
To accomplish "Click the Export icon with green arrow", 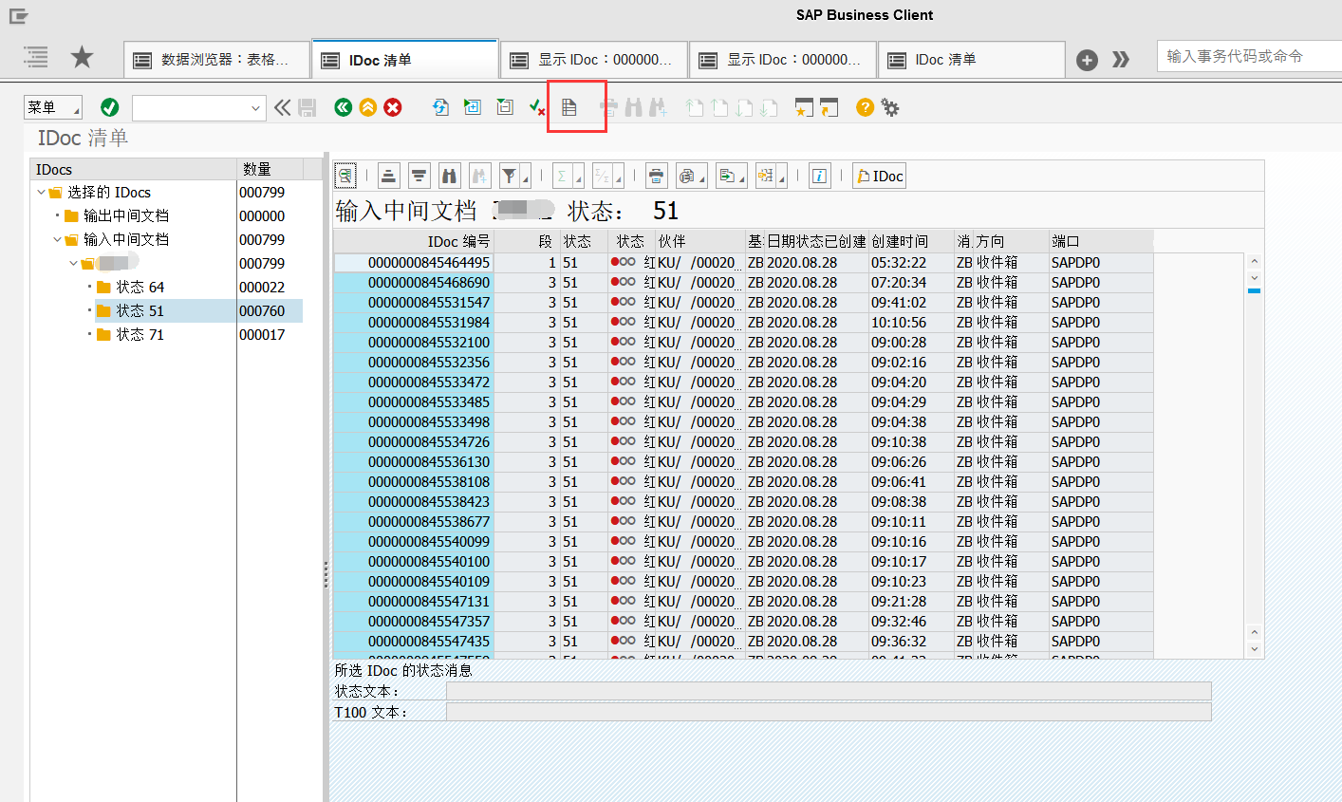I will 726,176.
